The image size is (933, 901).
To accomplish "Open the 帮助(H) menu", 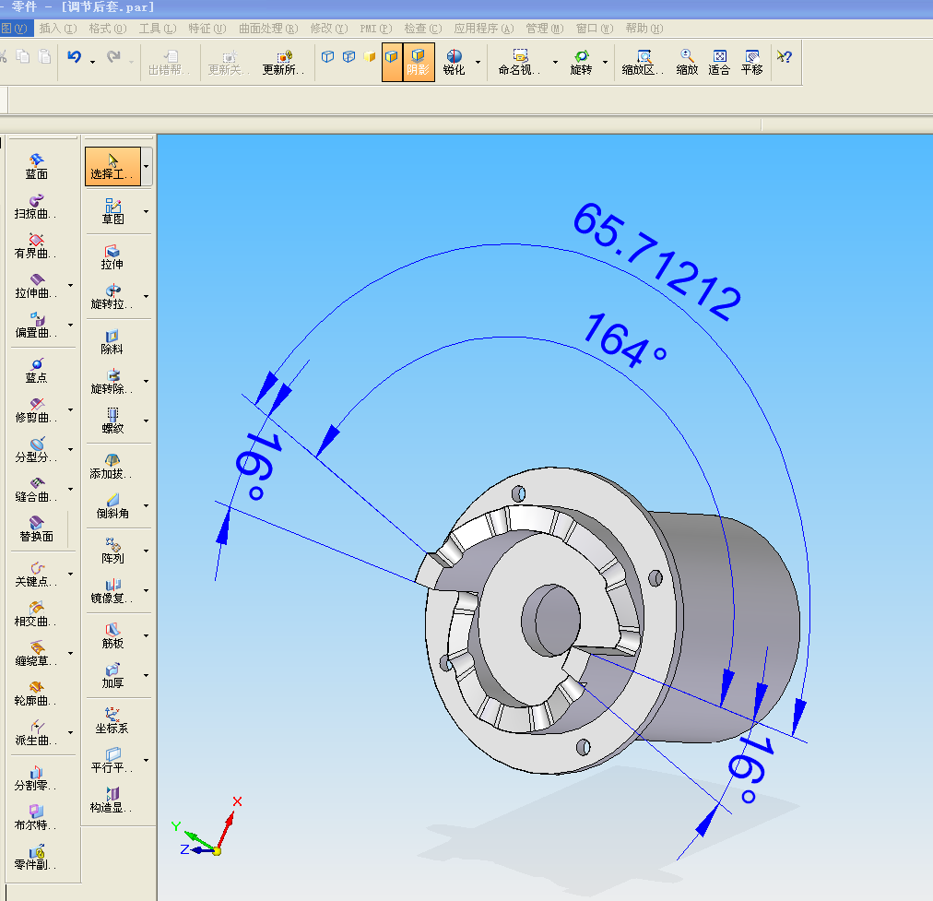I will [644, 28].
